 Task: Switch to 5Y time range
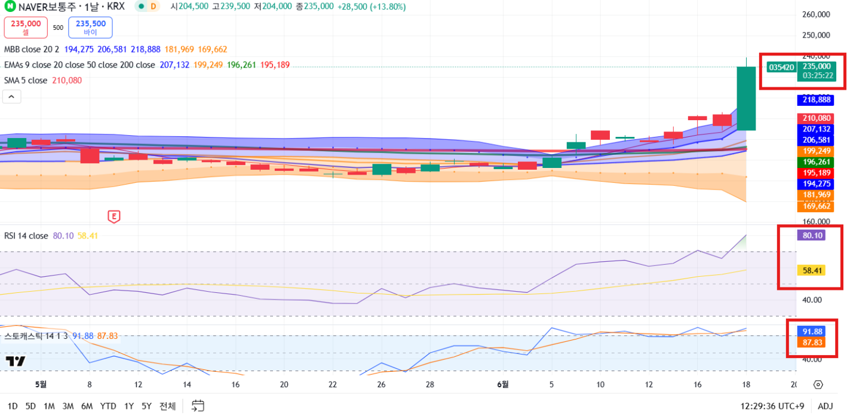[x=146, y=406]
